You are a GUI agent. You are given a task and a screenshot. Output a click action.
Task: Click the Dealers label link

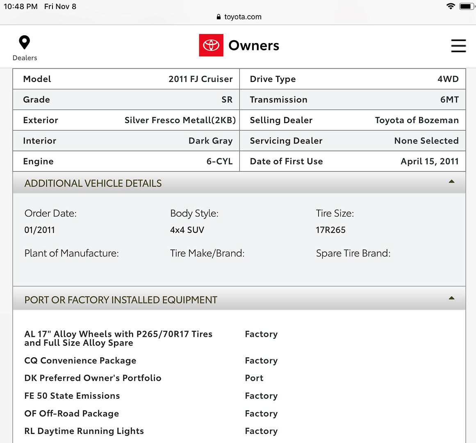click(25, 58)
